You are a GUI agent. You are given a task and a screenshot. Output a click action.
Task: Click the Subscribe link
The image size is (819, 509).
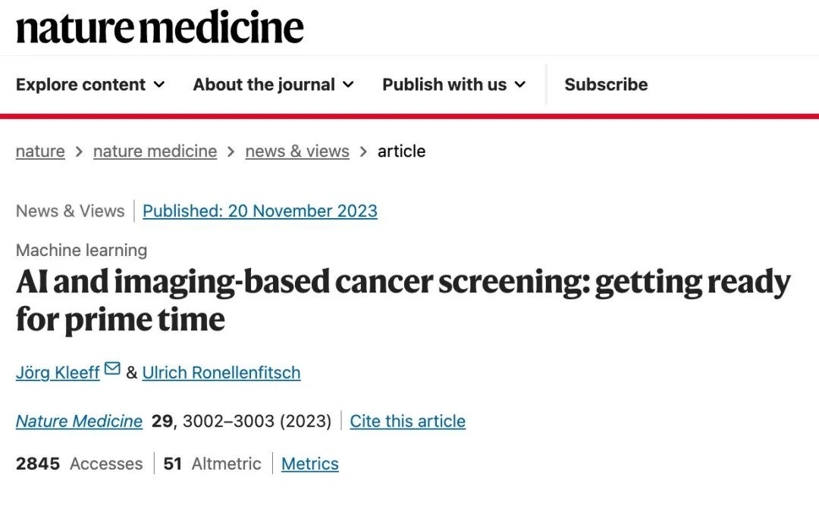pyautogui.click(x=606, y=85)
